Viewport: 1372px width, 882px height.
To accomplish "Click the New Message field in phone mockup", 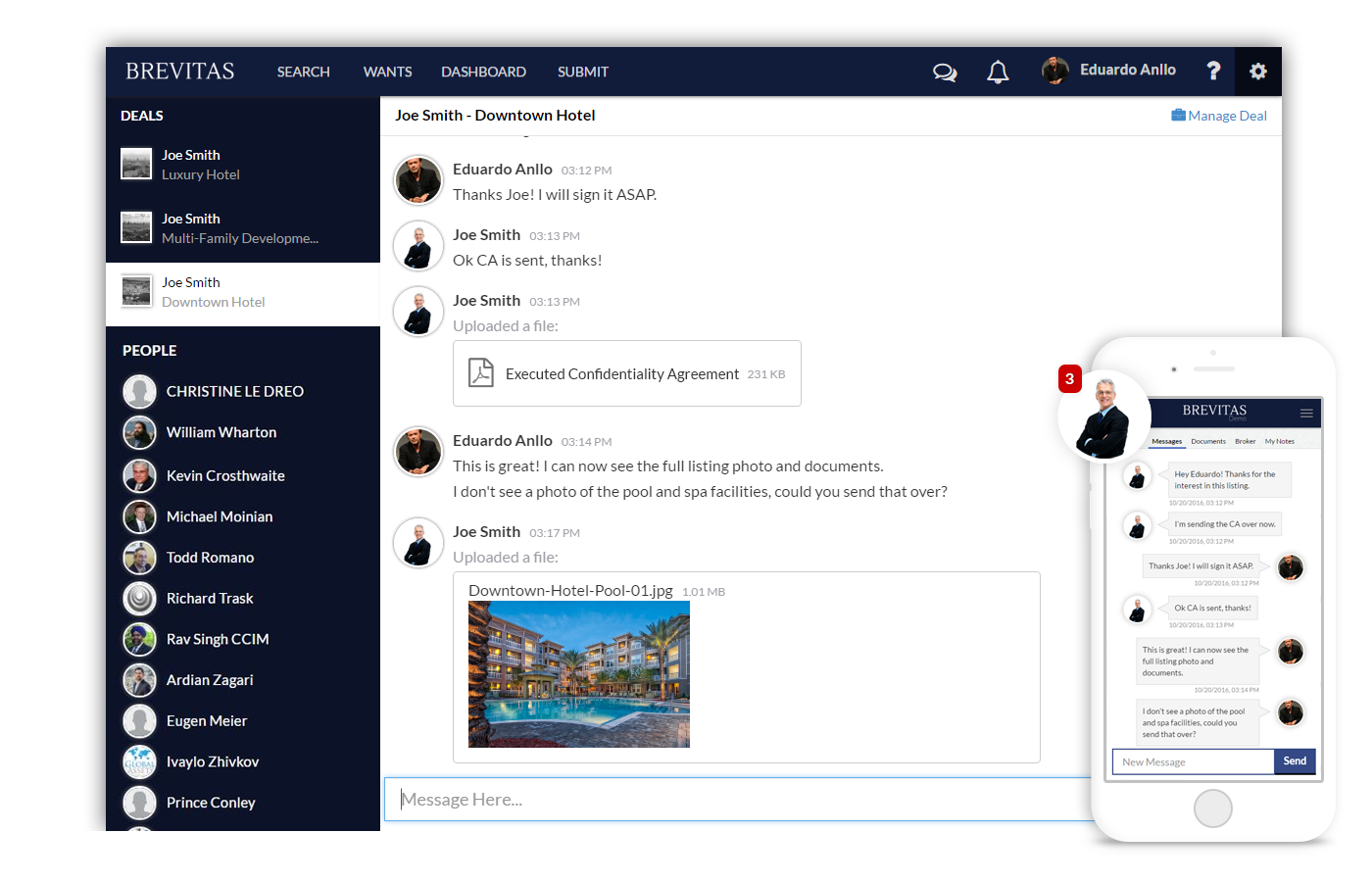I will (1193, 761).
